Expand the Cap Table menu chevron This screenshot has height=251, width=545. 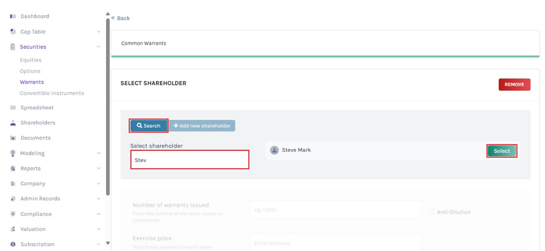pyautogui.click(x=99, y=32)
